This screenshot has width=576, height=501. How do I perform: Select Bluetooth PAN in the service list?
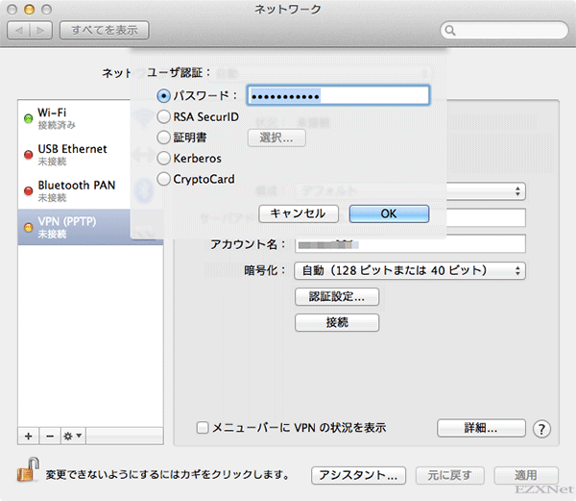pos(74,191)
